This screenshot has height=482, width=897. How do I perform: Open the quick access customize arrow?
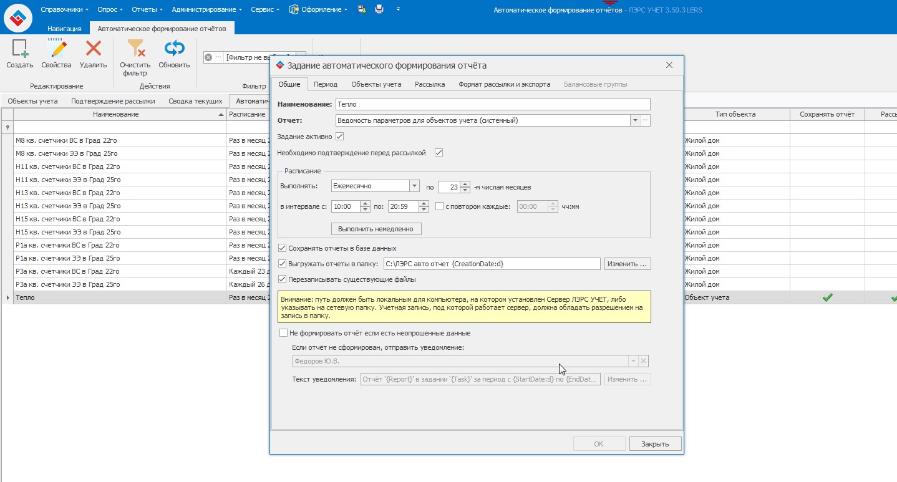(x=398, y=9)
